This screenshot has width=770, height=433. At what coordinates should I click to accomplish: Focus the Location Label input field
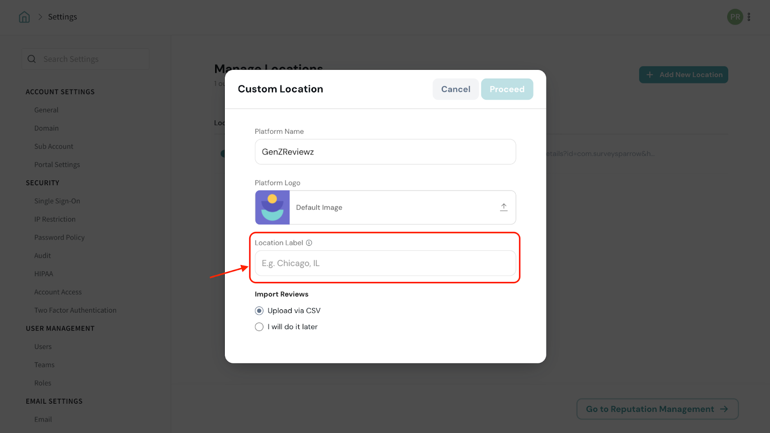coord(385,263)
